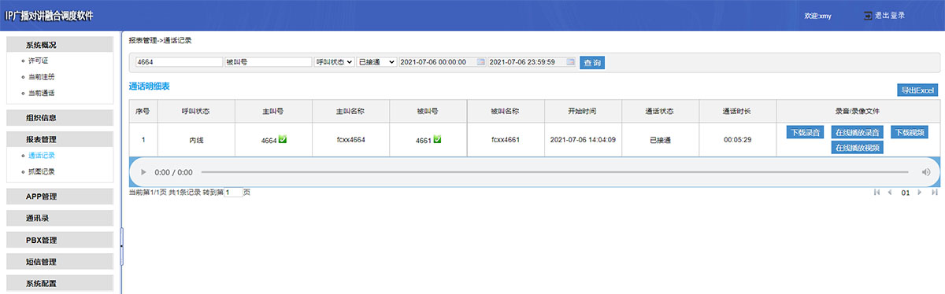Open 抓图记录 in the sidebar
The height and width of the screenshot is (294, 945).
coord(42,171)
